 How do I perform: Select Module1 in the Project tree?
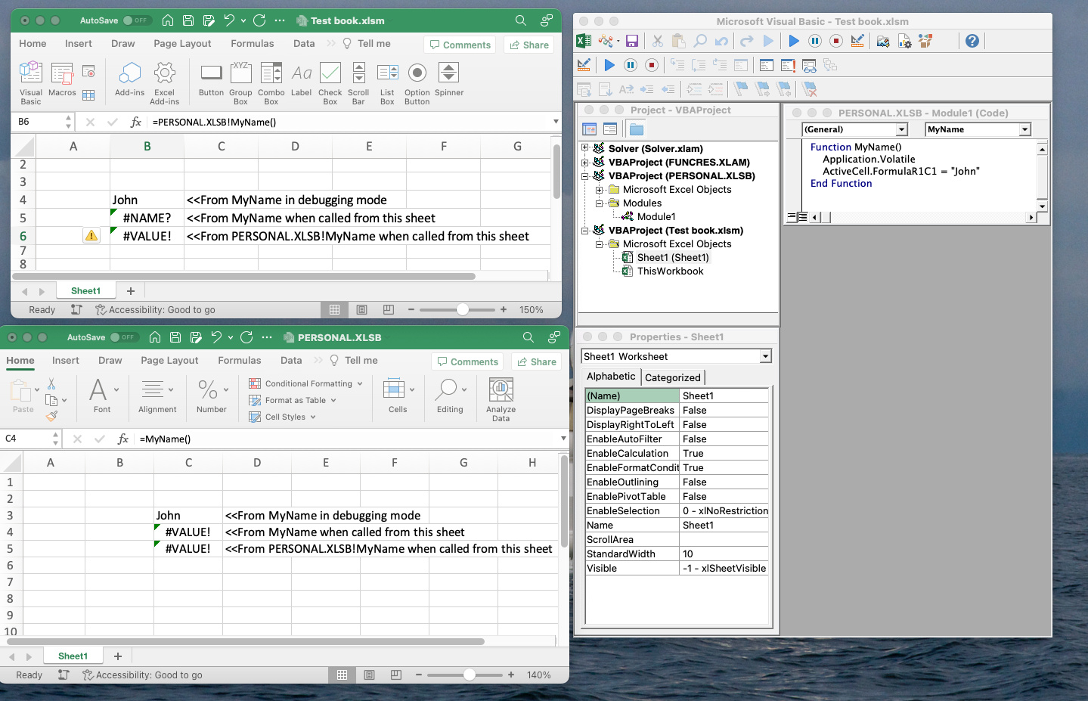coord(656,216)
